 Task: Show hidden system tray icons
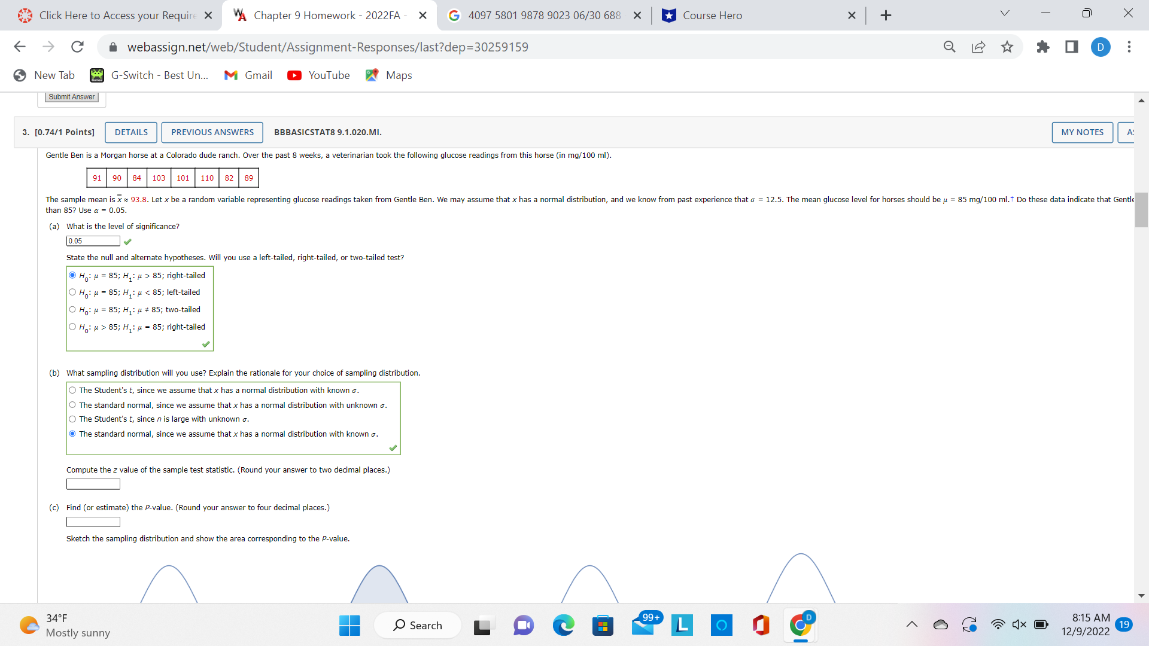[x=911, y=625]
